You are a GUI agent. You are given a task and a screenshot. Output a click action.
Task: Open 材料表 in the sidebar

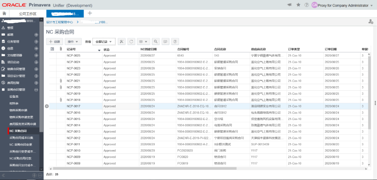14,103
